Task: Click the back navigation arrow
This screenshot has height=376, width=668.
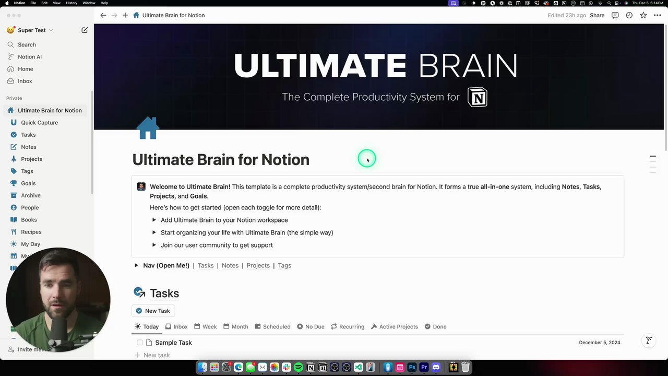Action: [x=103, y=15]
